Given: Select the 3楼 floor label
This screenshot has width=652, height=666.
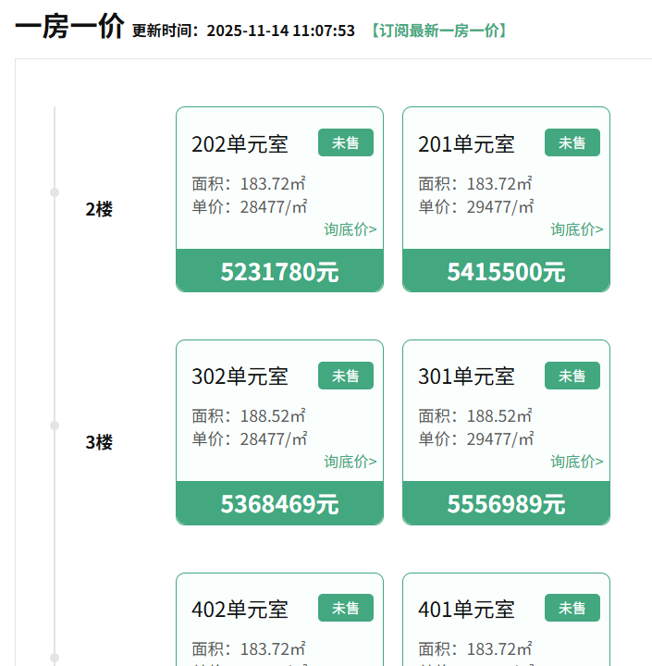Looking at the screenshot, I should [x=99, y=442].
